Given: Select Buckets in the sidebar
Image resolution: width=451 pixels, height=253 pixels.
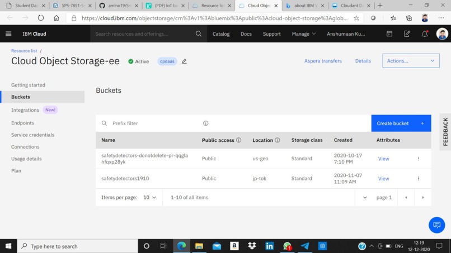Looking at the screenshot, I should 43,97.
